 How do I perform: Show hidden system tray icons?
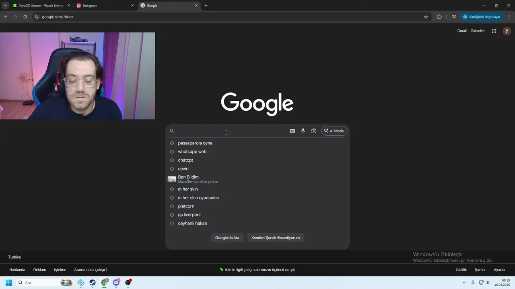(464, 283)
